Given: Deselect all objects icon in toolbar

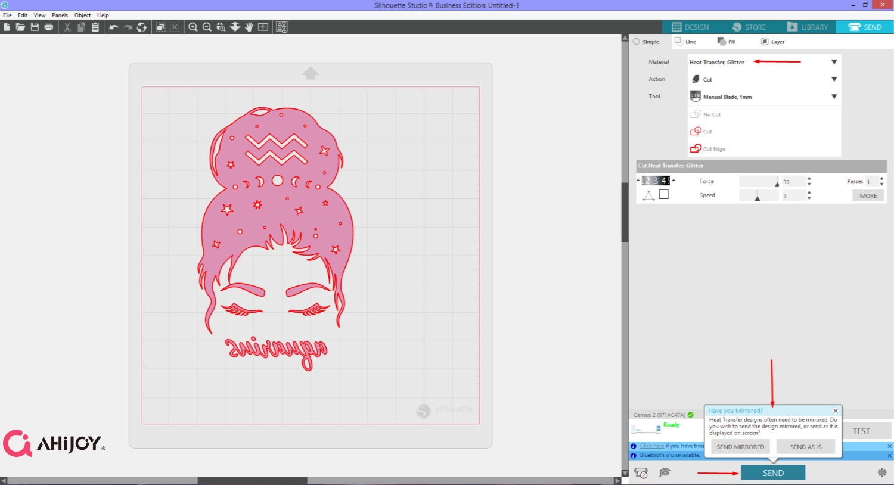Looking at the screenshot, I should [x=175, y=27].
